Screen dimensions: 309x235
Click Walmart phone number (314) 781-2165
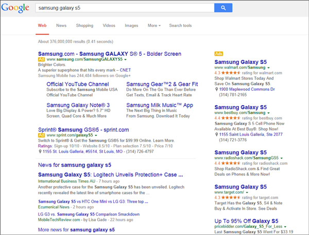(x=233, y=95)
